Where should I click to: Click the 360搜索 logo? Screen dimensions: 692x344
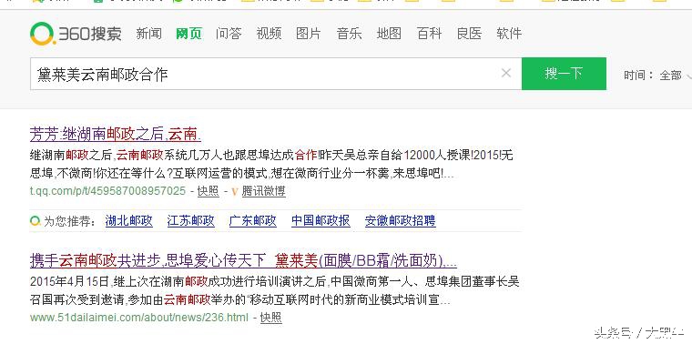click(76, 34)
